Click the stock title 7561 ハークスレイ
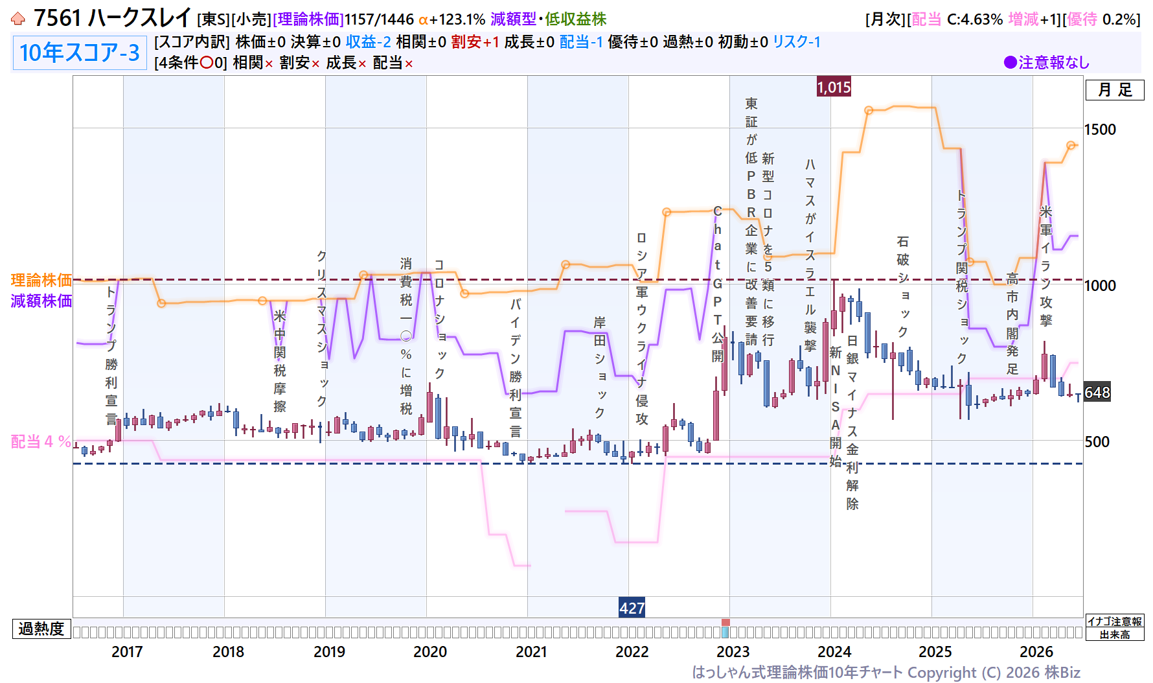The image size is (1153, 683). tap(113, 18)
